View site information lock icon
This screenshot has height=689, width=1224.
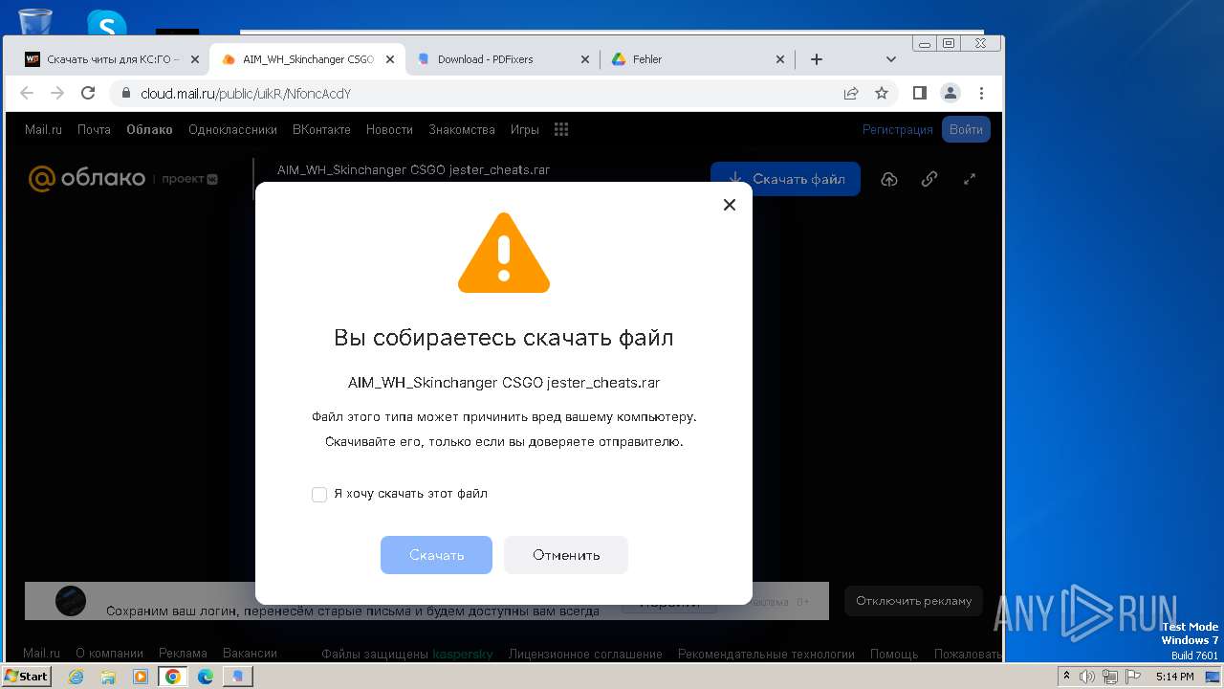[125, 94]
